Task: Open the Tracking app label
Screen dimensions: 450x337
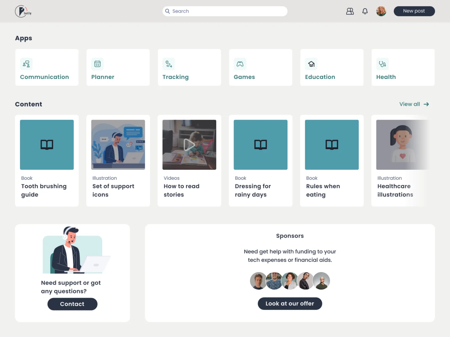Action: pyautogui.click(x=175, y=77)
